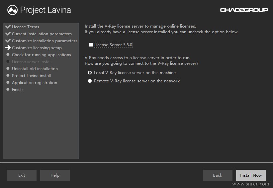Click the dark bullet beside License server install
Viewport: 273px width, 188px height.
pyautogui.click(x=8, y=61)
